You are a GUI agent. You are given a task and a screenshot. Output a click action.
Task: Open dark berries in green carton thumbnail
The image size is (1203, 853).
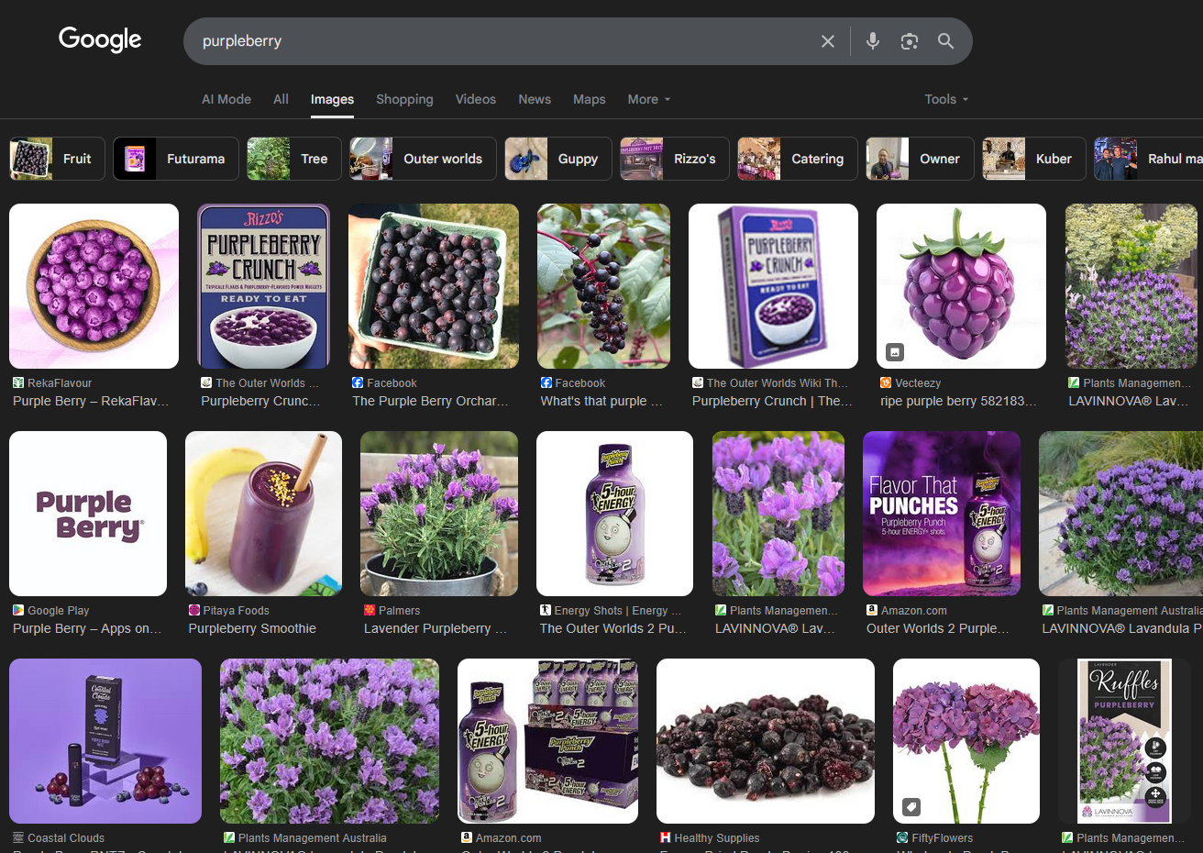click(434, 286)
